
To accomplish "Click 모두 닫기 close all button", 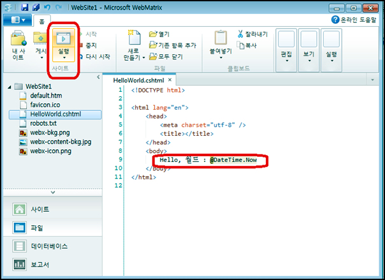I will tap(166, 57).
